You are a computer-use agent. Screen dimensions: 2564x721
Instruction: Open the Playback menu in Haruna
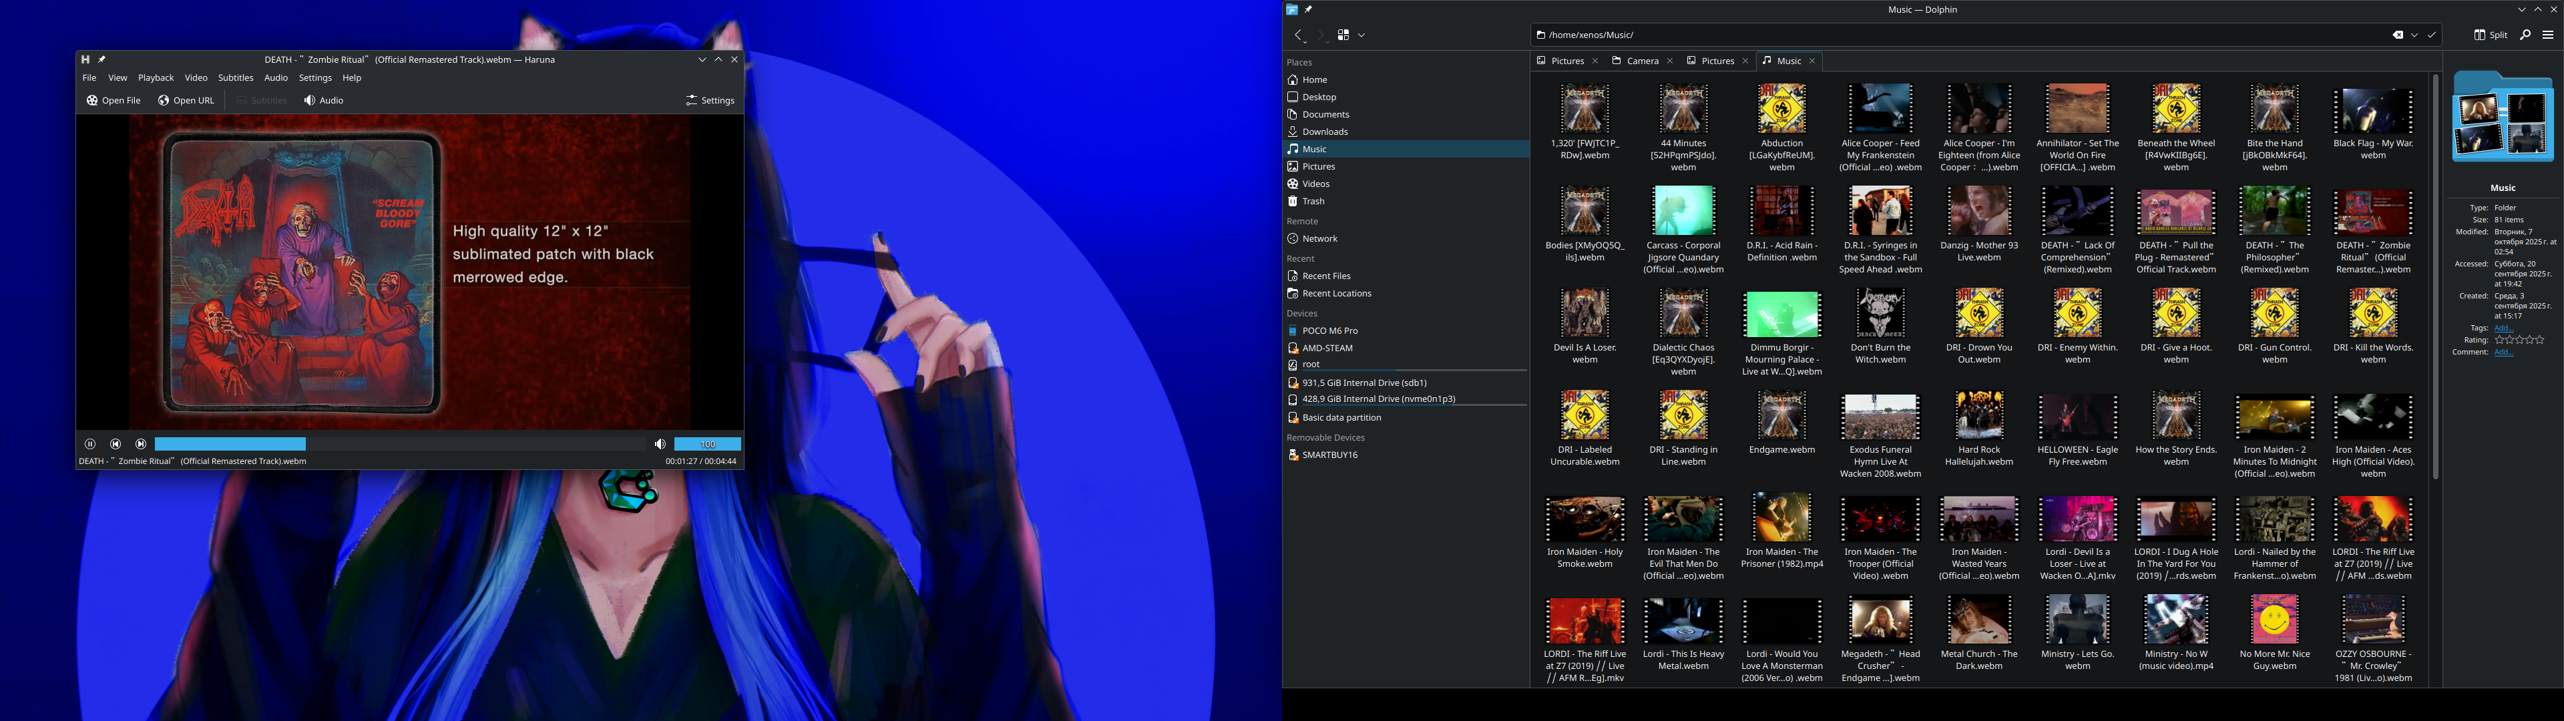point(156,77)
